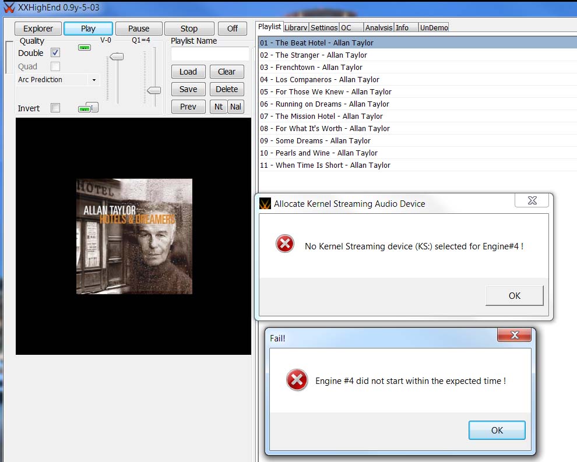Click the XXHighEnd logo in title bar
Screen dimensions: 577x462
(x=9, y=8)
